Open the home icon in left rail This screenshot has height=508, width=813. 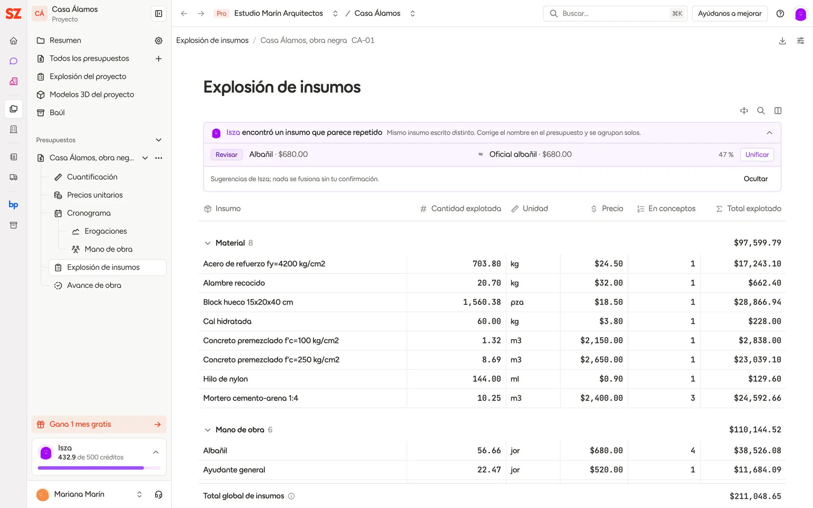(x=14, y=41)
